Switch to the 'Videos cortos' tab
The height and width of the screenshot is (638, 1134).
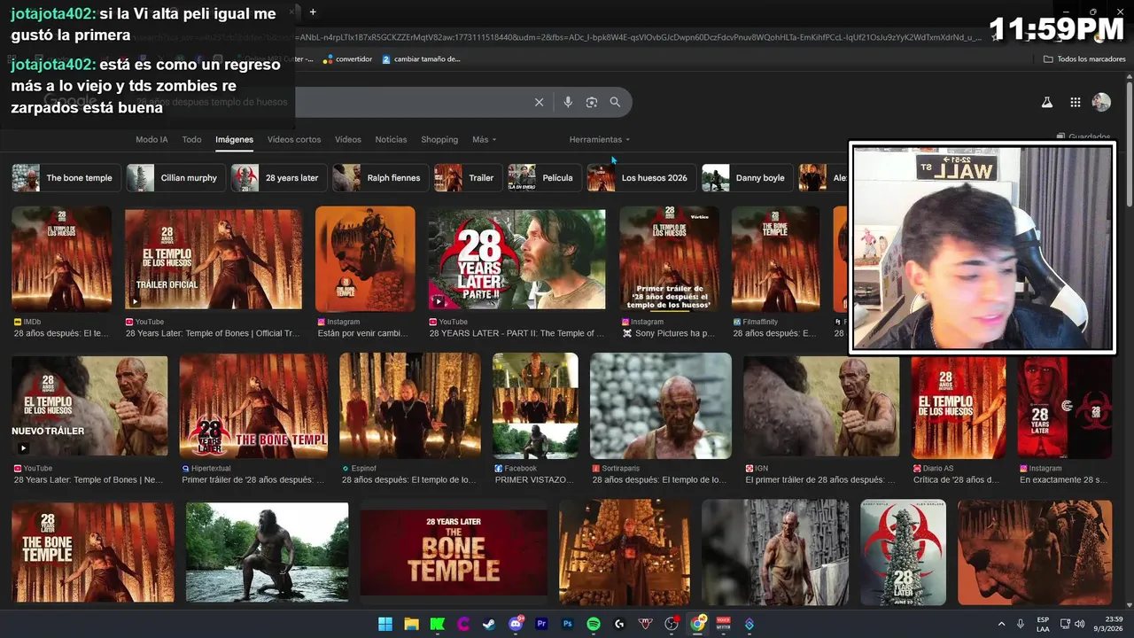294,140
